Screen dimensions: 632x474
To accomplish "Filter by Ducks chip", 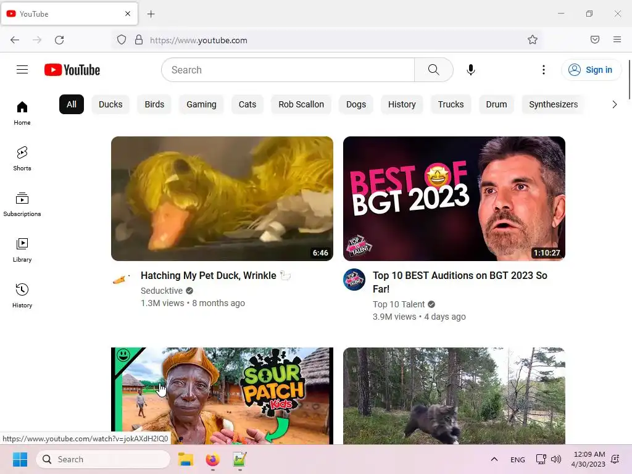I will (110, 104).
